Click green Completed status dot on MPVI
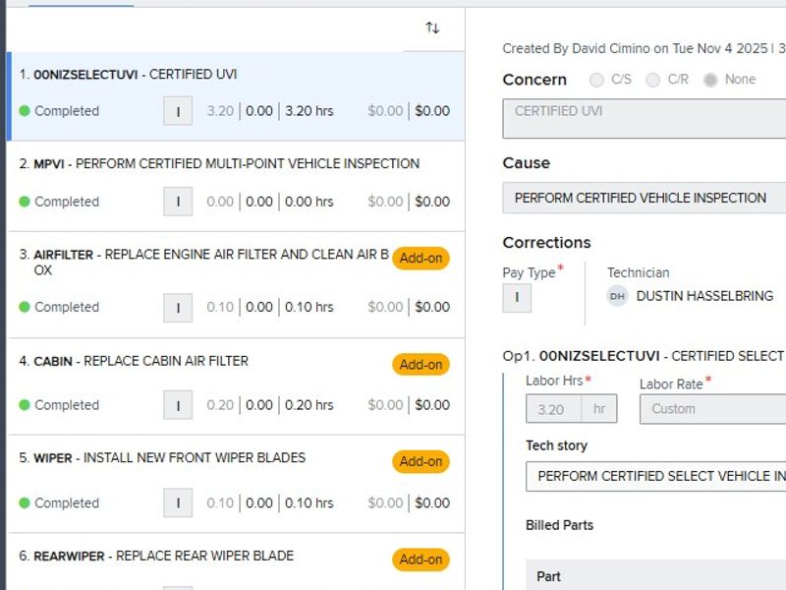Viewport: 786px width, 590px height. point(25,202)
